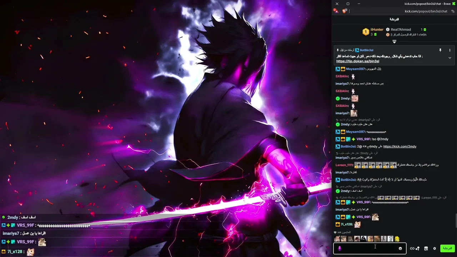Insert the yellow duck quick emote
457x257 pixels.
point(397,239)
